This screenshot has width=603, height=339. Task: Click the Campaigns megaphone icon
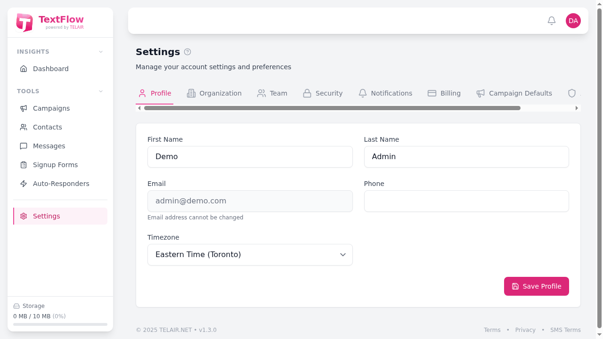(24, 108)
